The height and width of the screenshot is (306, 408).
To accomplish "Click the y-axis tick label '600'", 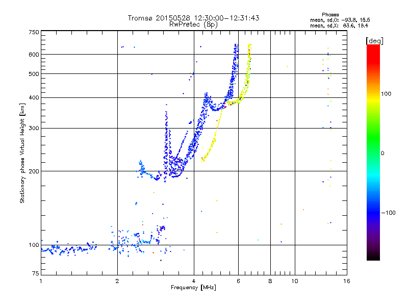I will point(34,55).
